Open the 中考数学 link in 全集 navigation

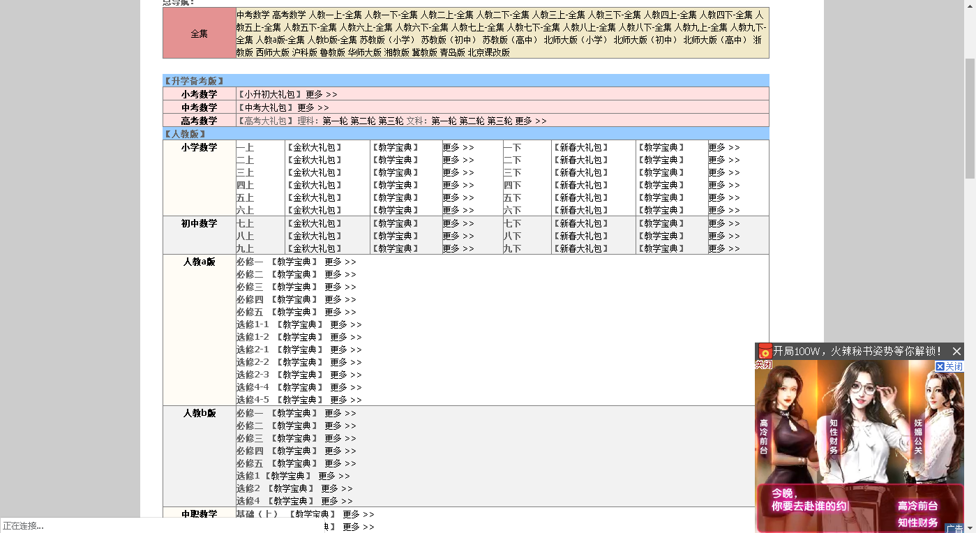pos(253,15)
